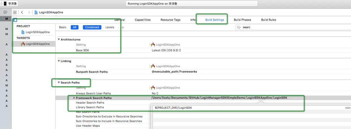Image resolution: width=351 pixels, height=129 pixels.
Task: Select LoginSDKAppOne project blueprint icon
Action: (x=23, y=32)
